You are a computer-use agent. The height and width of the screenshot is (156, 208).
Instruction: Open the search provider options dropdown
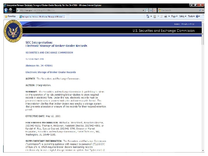click(203, 10)
